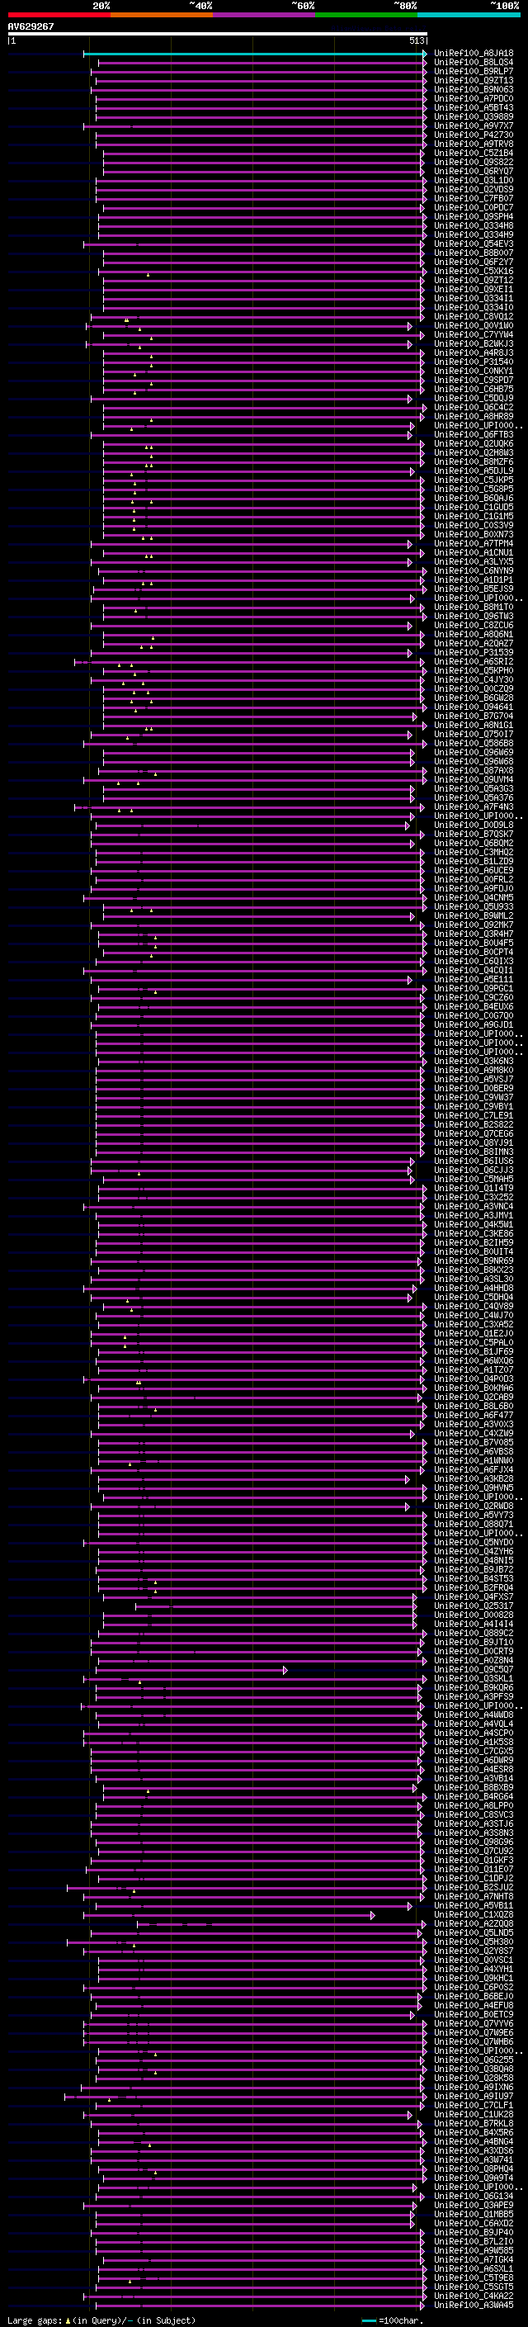Click the AV629267 query title
Image resolution: width=528 pixels, height=2327 pixels.
pos(31,26)
